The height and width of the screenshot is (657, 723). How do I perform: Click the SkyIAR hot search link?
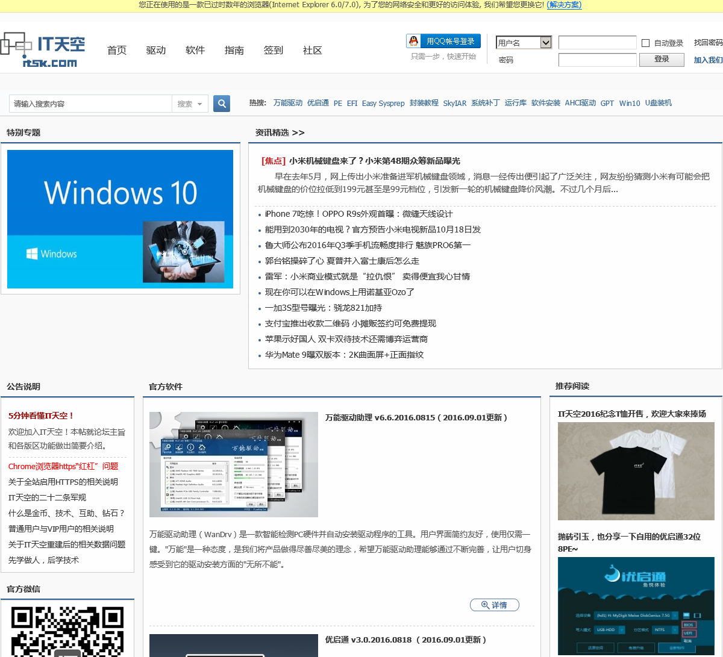[455, 103]
